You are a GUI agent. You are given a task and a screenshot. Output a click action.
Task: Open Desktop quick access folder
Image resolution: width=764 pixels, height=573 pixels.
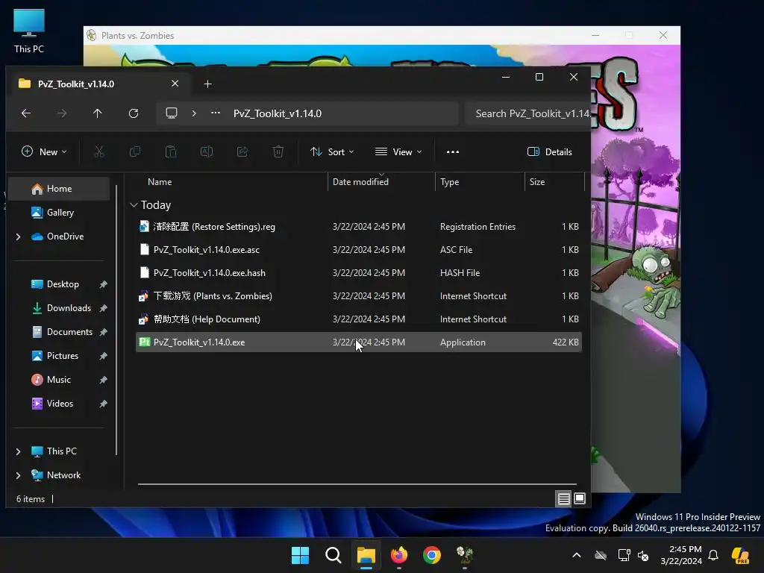63,284
